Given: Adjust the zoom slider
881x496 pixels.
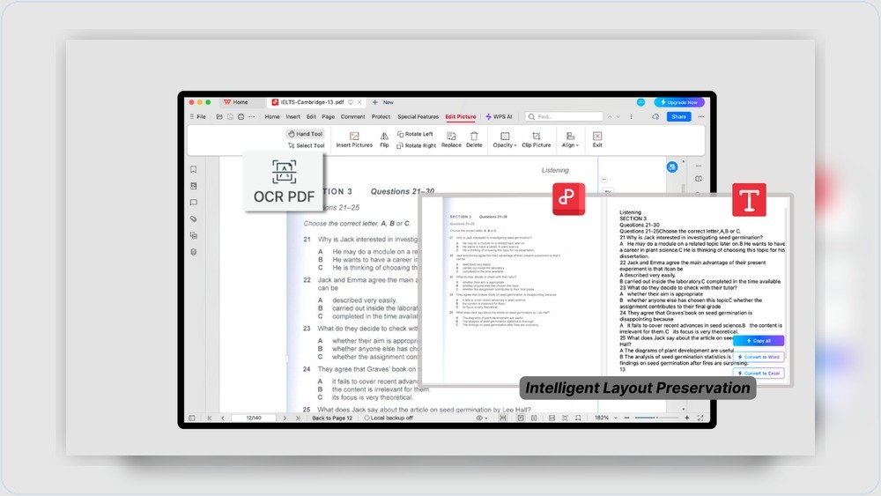Looking at the screenshot, I should 656,418.
